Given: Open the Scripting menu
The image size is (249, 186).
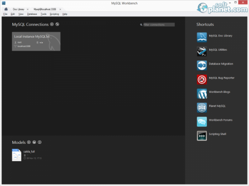Looking at the screenshot, I should [54, 14].
